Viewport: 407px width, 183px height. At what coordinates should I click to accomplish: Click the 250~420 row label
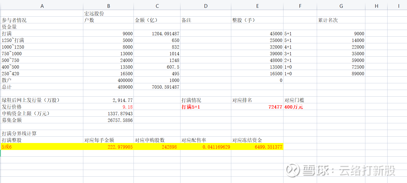42,73
